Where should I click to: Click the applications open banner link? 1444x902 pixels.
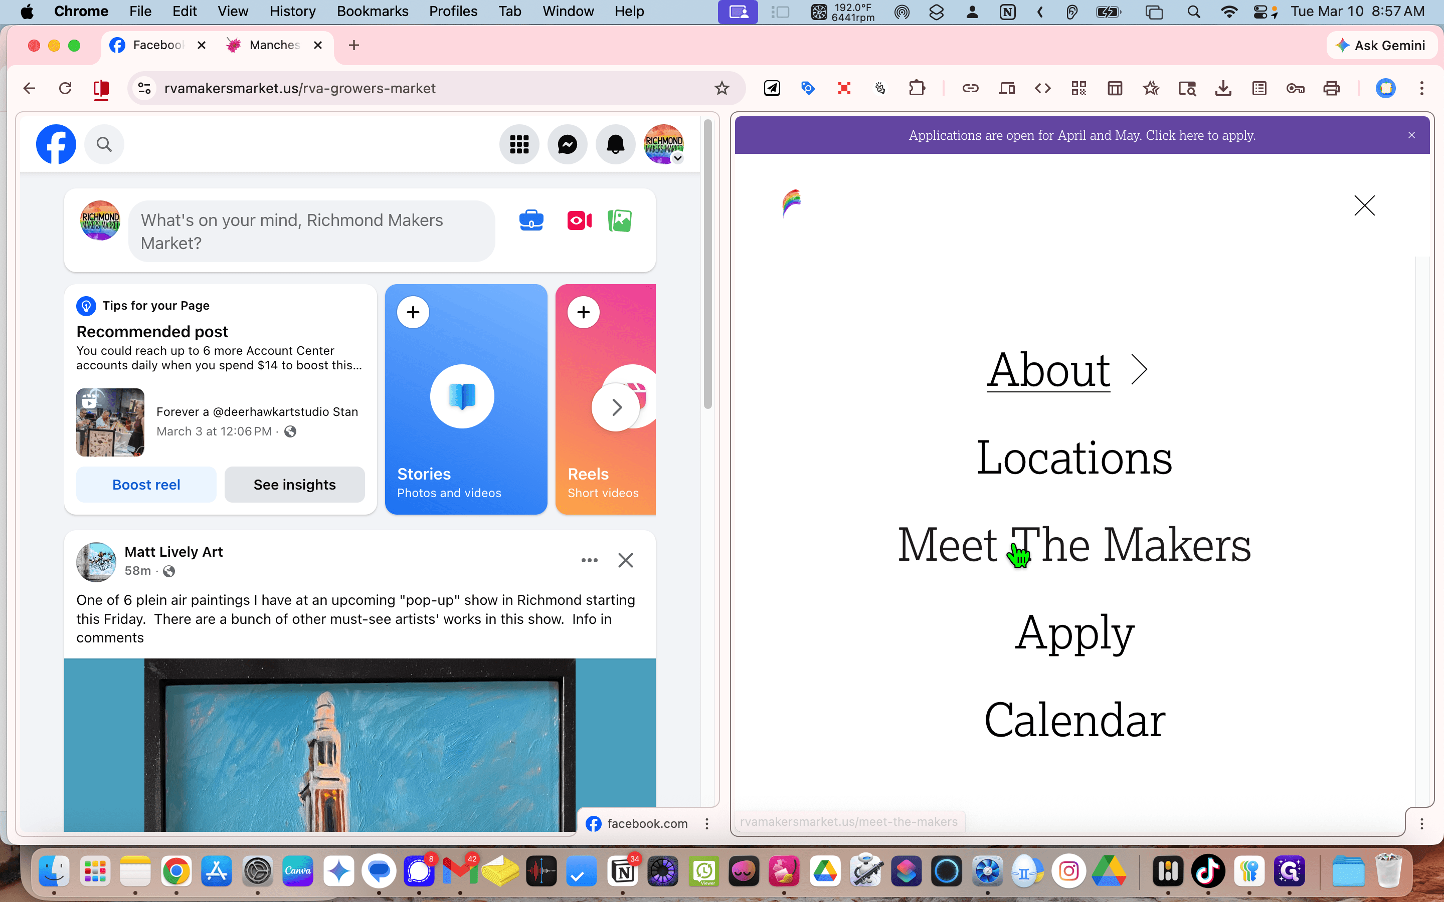(1082, 135)
